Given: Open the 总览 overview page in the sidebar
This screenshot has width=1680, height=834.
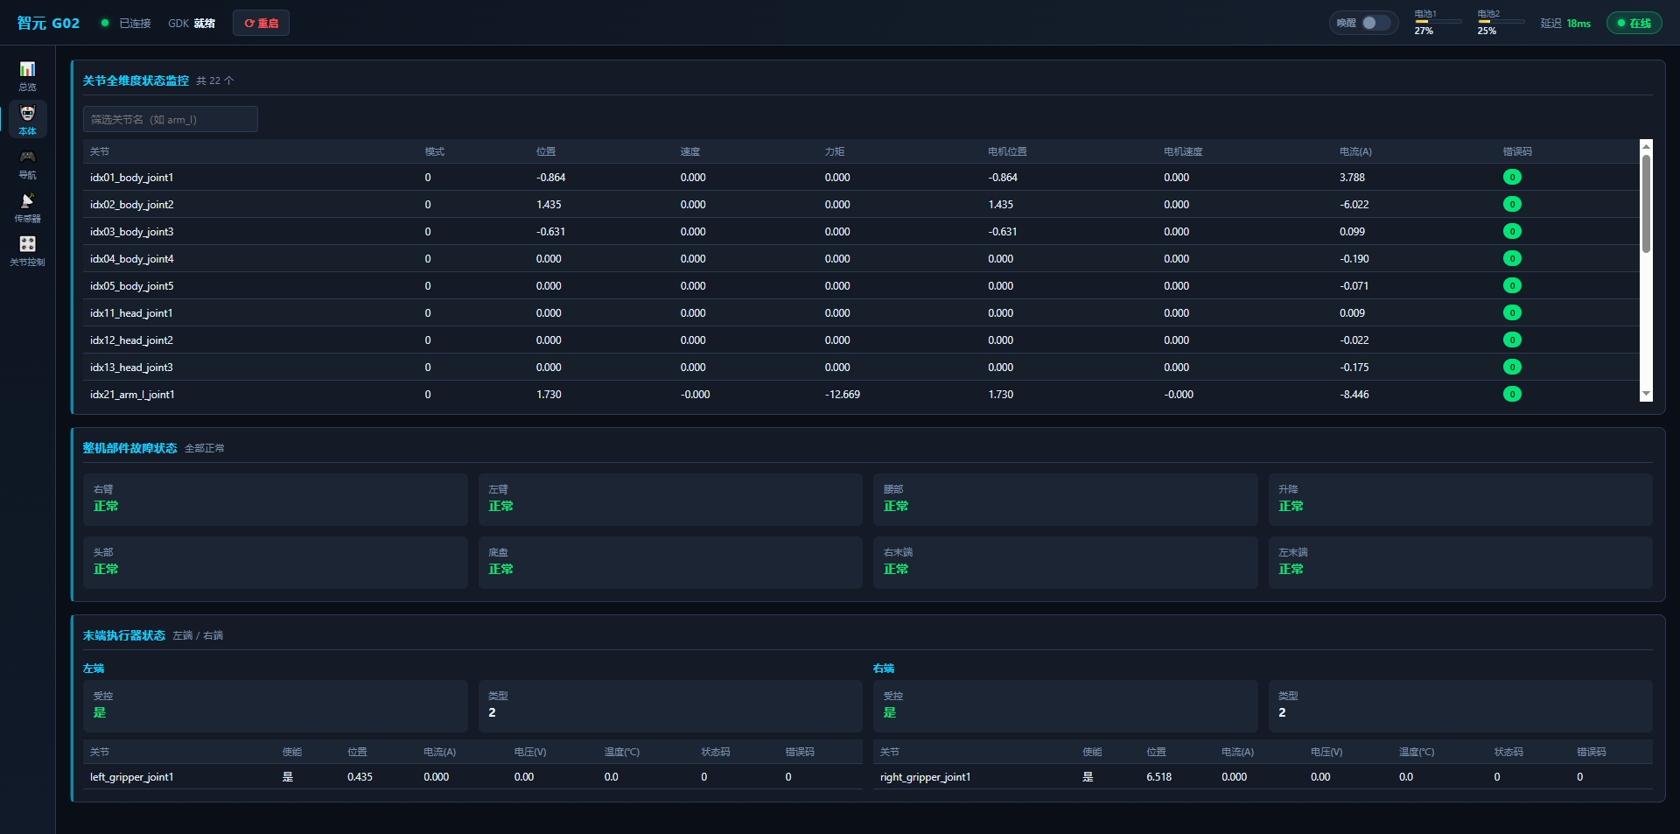Looking at the screenshot, I should coord(27,75).
